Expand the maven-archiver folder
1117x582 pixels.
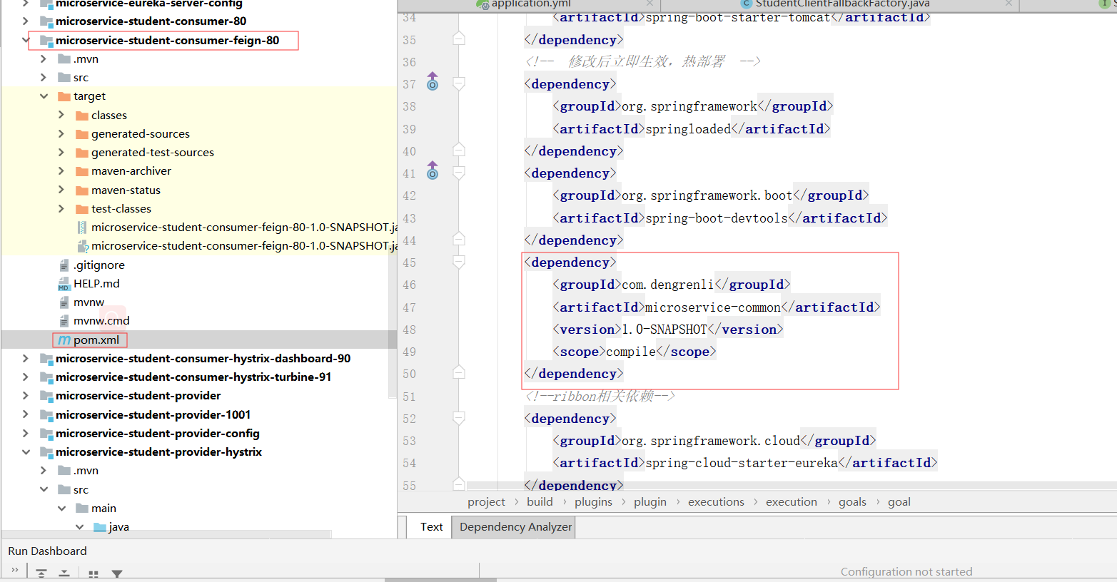click(61, 170)
